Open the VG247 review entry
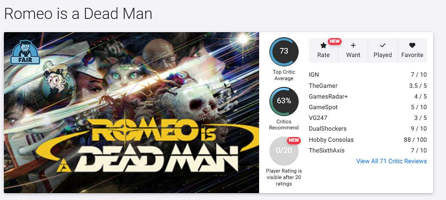This screenshot has width=446, height=200. pos(318,118)
